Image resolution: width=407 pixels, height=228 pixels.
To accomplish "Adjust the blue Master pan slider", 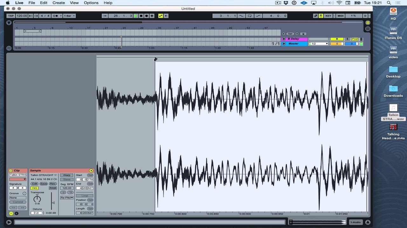I will tap(352, 44).
